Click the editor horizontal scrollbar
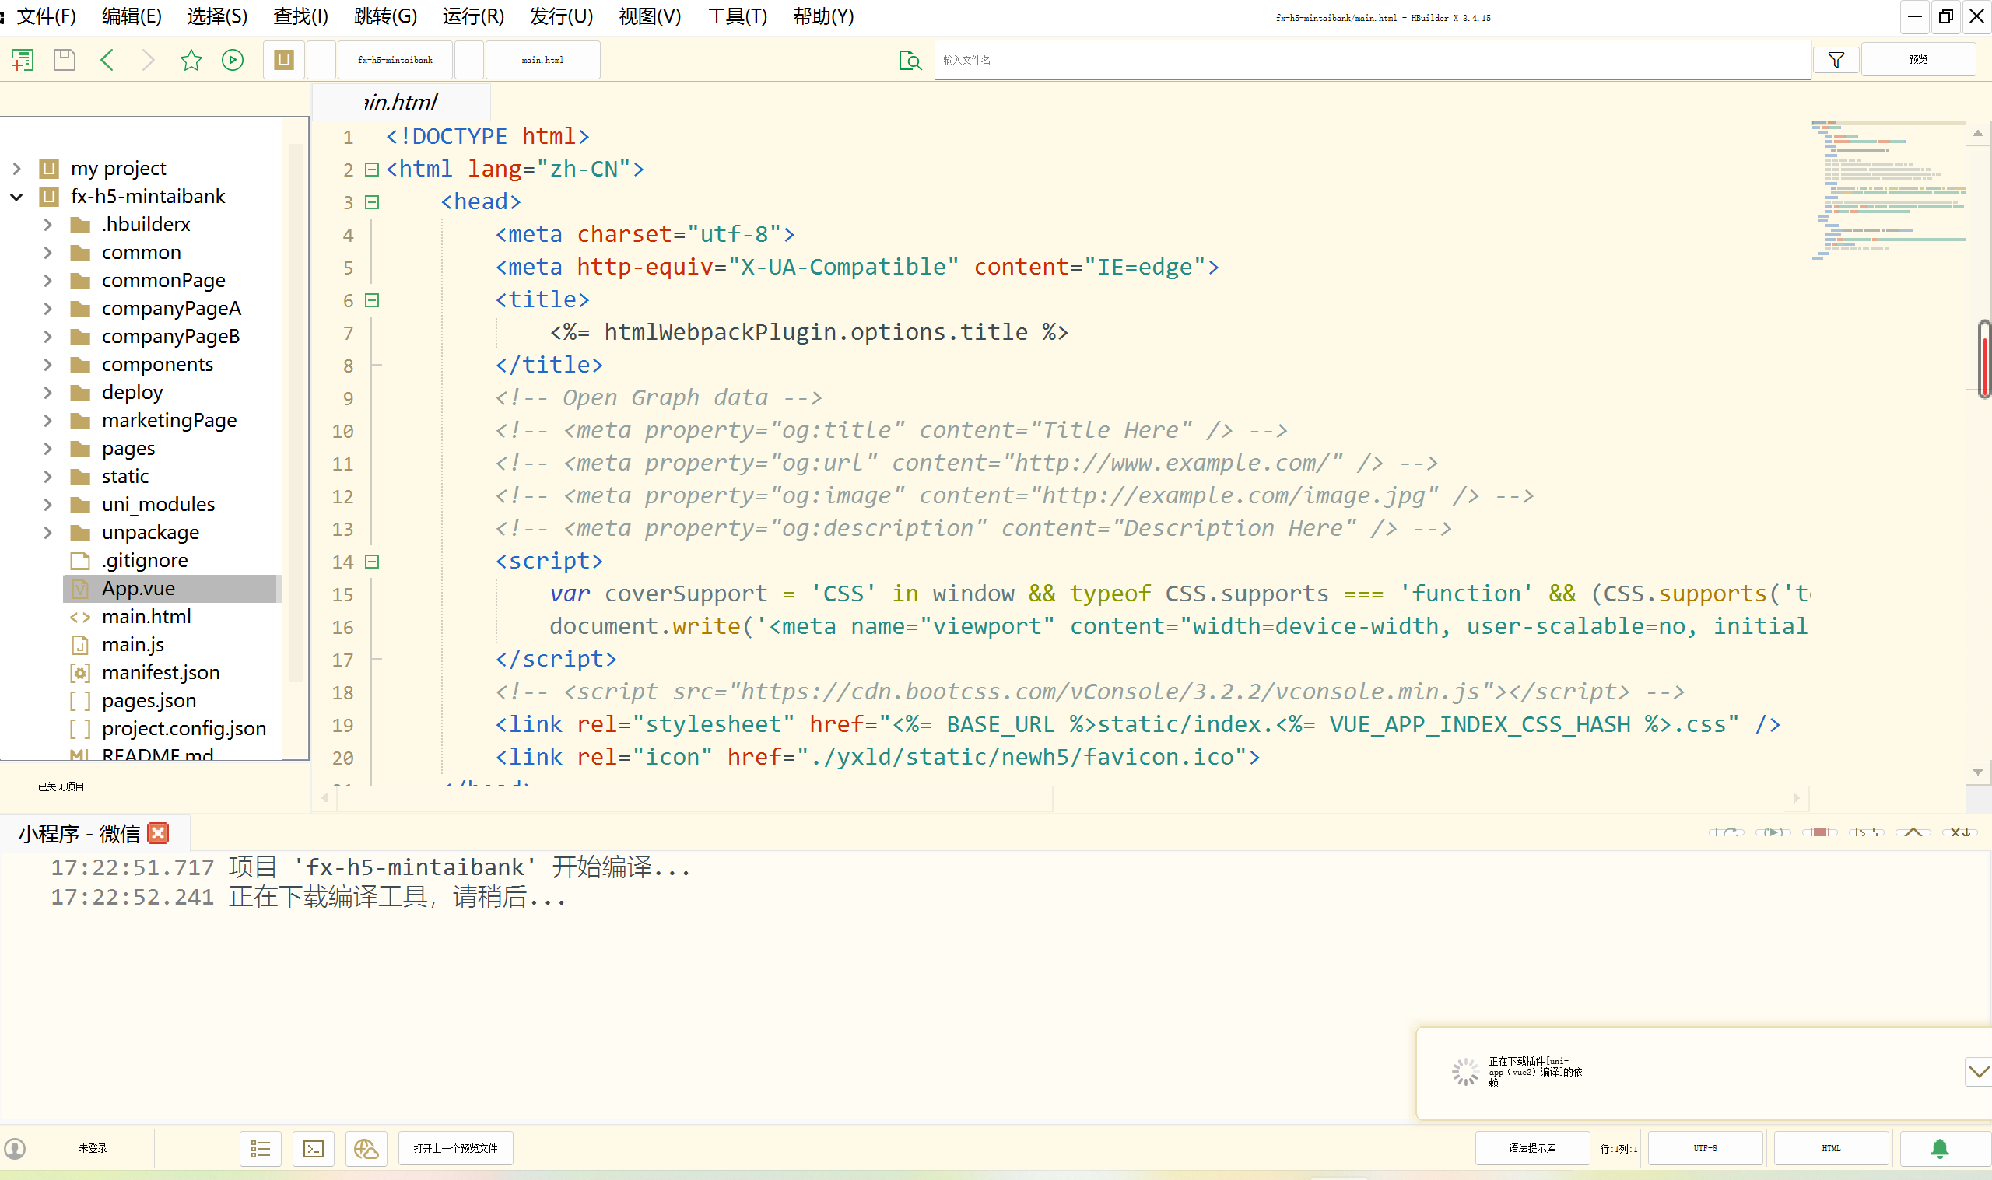The width and height of the screenshot is (1992, 1180). pyautogui.click(x=696, y=797)
